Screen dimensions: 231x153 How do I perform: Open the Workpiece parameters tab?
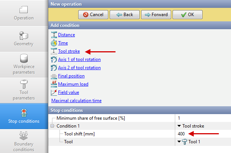[24, 64]
